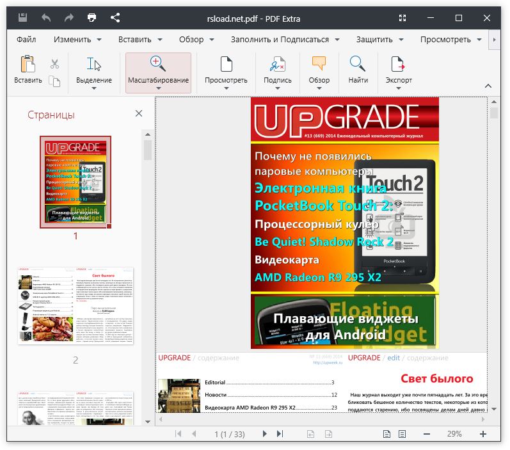Enter full screen mode icon
This screenshot has height=450, width=510.
pos(402,18)
